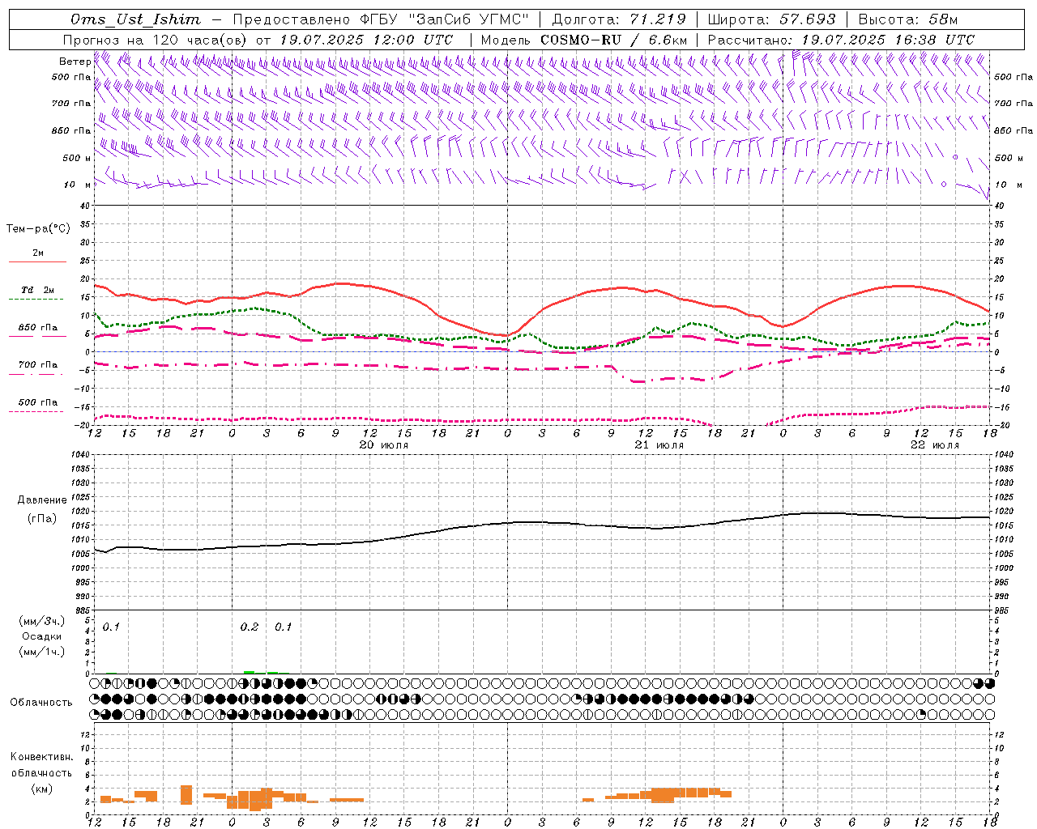The image size is (1037, 829).
Task: Click the green precipitation bar below 0.2
Action: (250, 672)
